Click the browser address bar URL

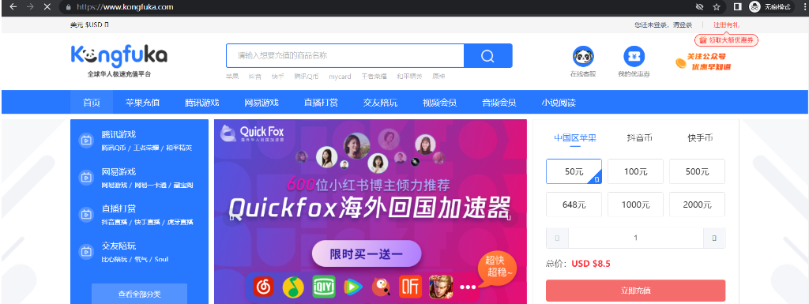pos(125,7)
